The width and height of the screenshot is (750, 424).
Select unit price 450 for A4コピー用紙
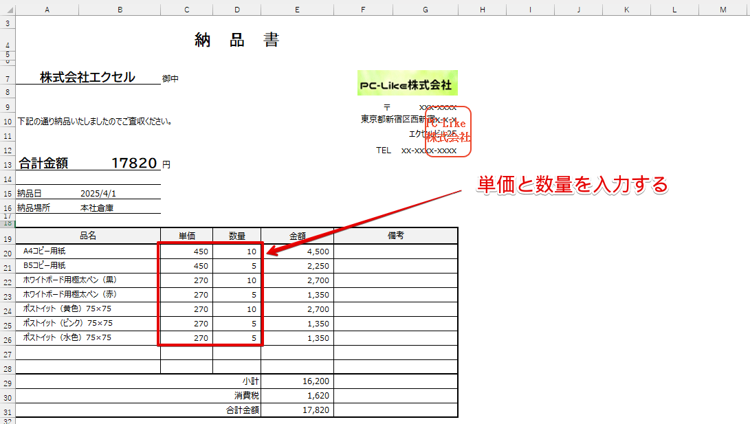pyautogui.click(x=186, y=252)
